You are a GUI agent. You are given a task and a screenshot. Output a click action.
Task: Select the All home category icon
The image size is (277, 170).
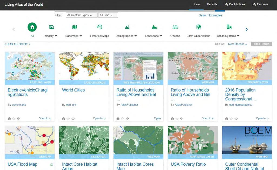[32, 27]
